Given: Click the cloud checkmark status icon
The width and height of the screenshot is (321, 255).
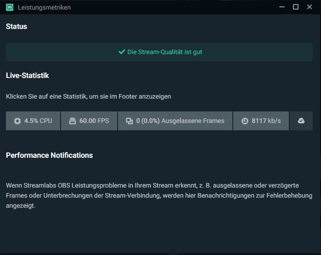Looking at the screenshot, I should (x=301, y=121).
